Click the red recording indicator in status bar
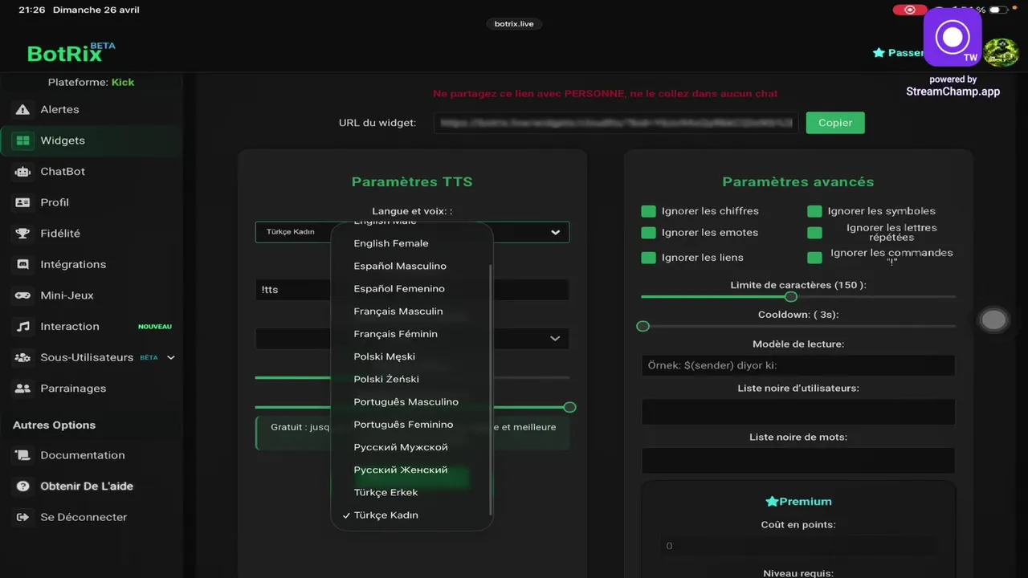1028x578 pixels. (x=910, y=10)
